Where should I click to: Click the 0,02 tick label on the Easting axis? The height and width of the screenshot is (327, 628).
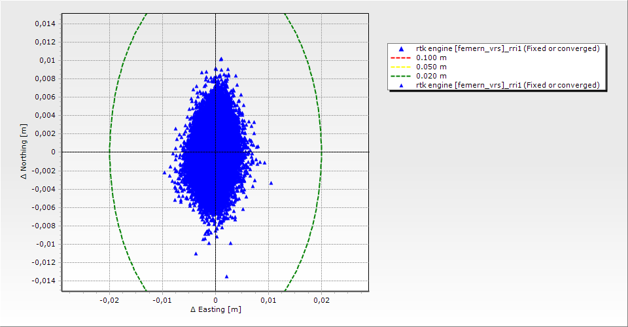(321, 300)
